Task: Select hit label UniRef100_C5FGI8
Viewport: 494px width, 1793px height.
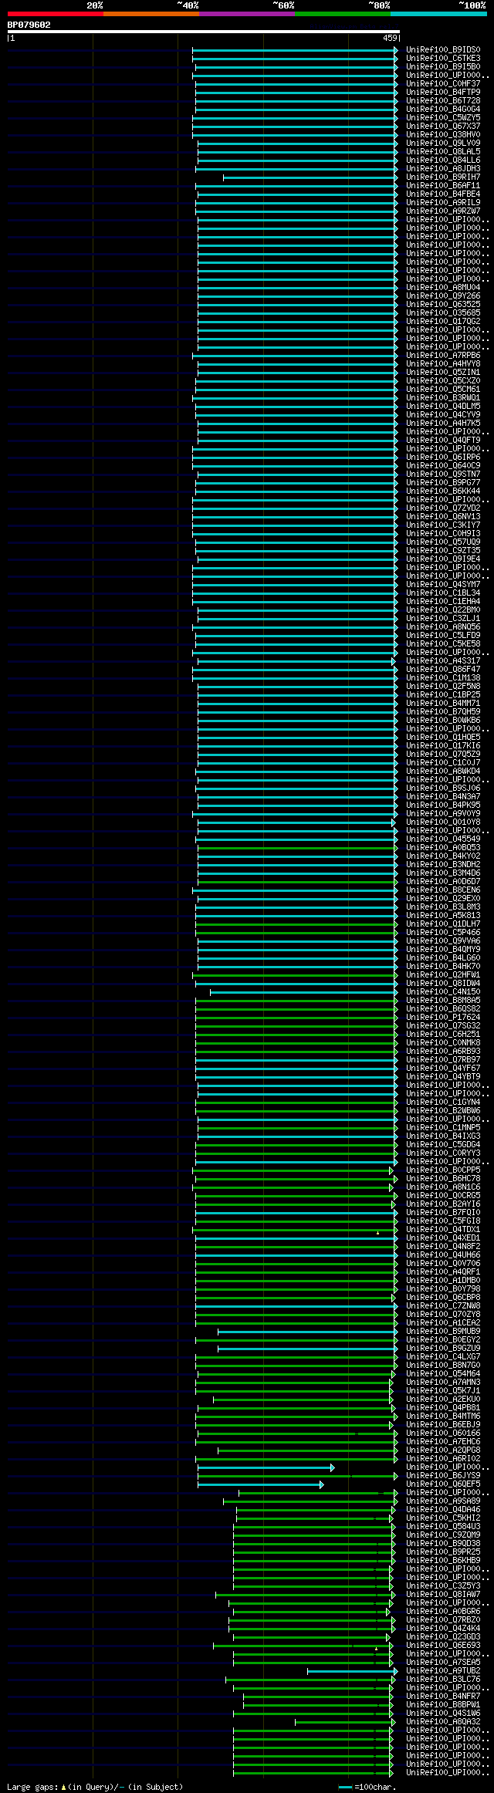Action: 443,1221
